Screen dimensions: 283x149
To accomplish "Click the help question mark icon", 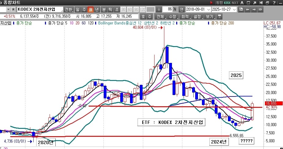I will pyautogui.click(x=274, y=3).
